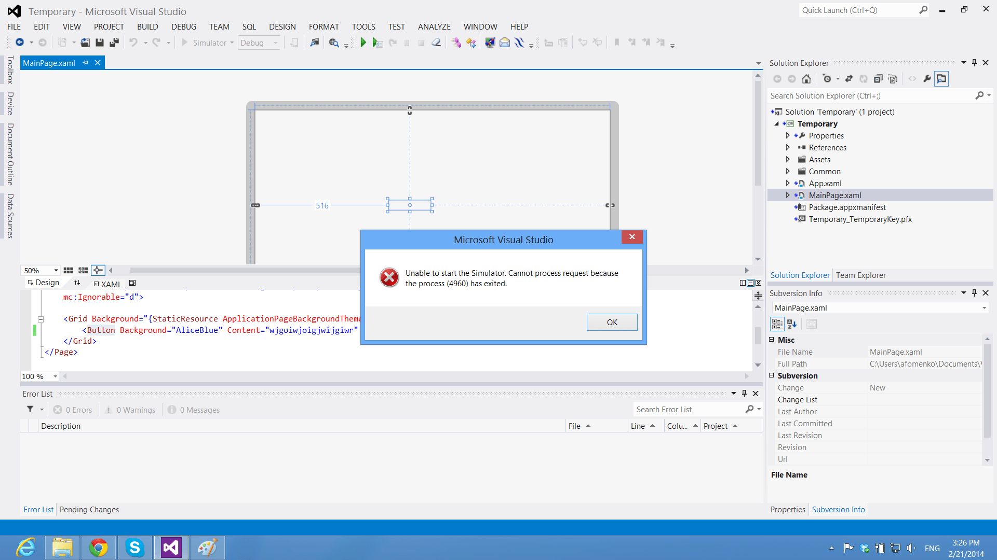997x560 pixels.
Task: Toggle Preview Selected Items in Solution Explorer
Action: coord(941,79)
